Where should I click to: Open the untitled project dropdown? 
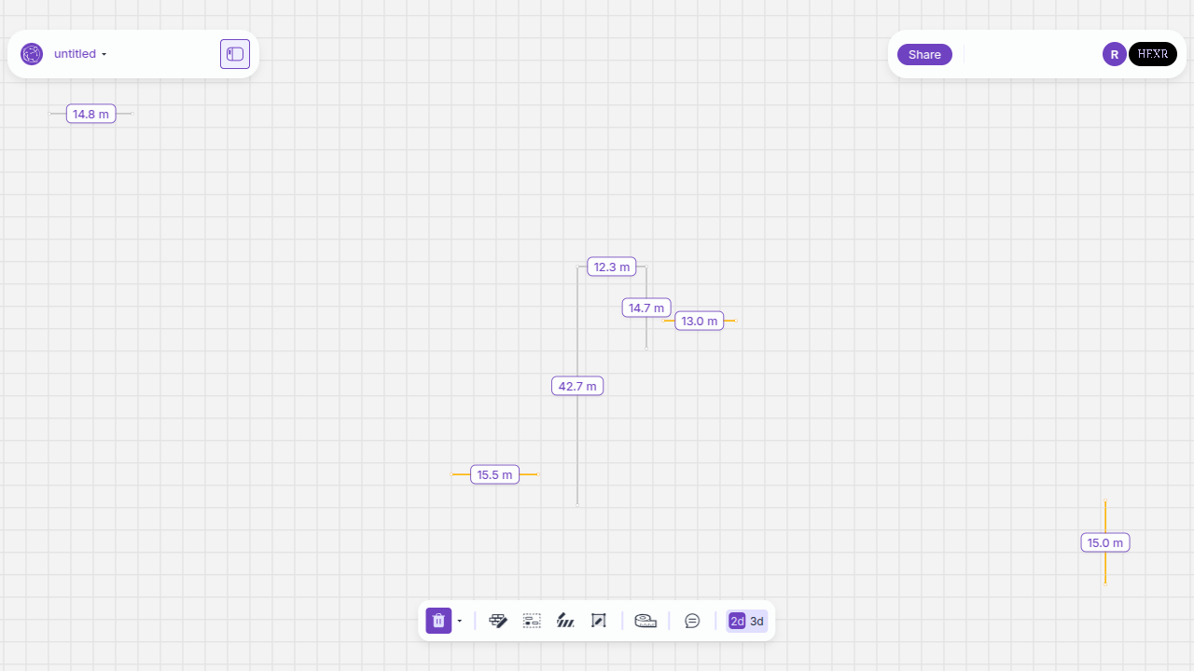[x=80, y=54]
